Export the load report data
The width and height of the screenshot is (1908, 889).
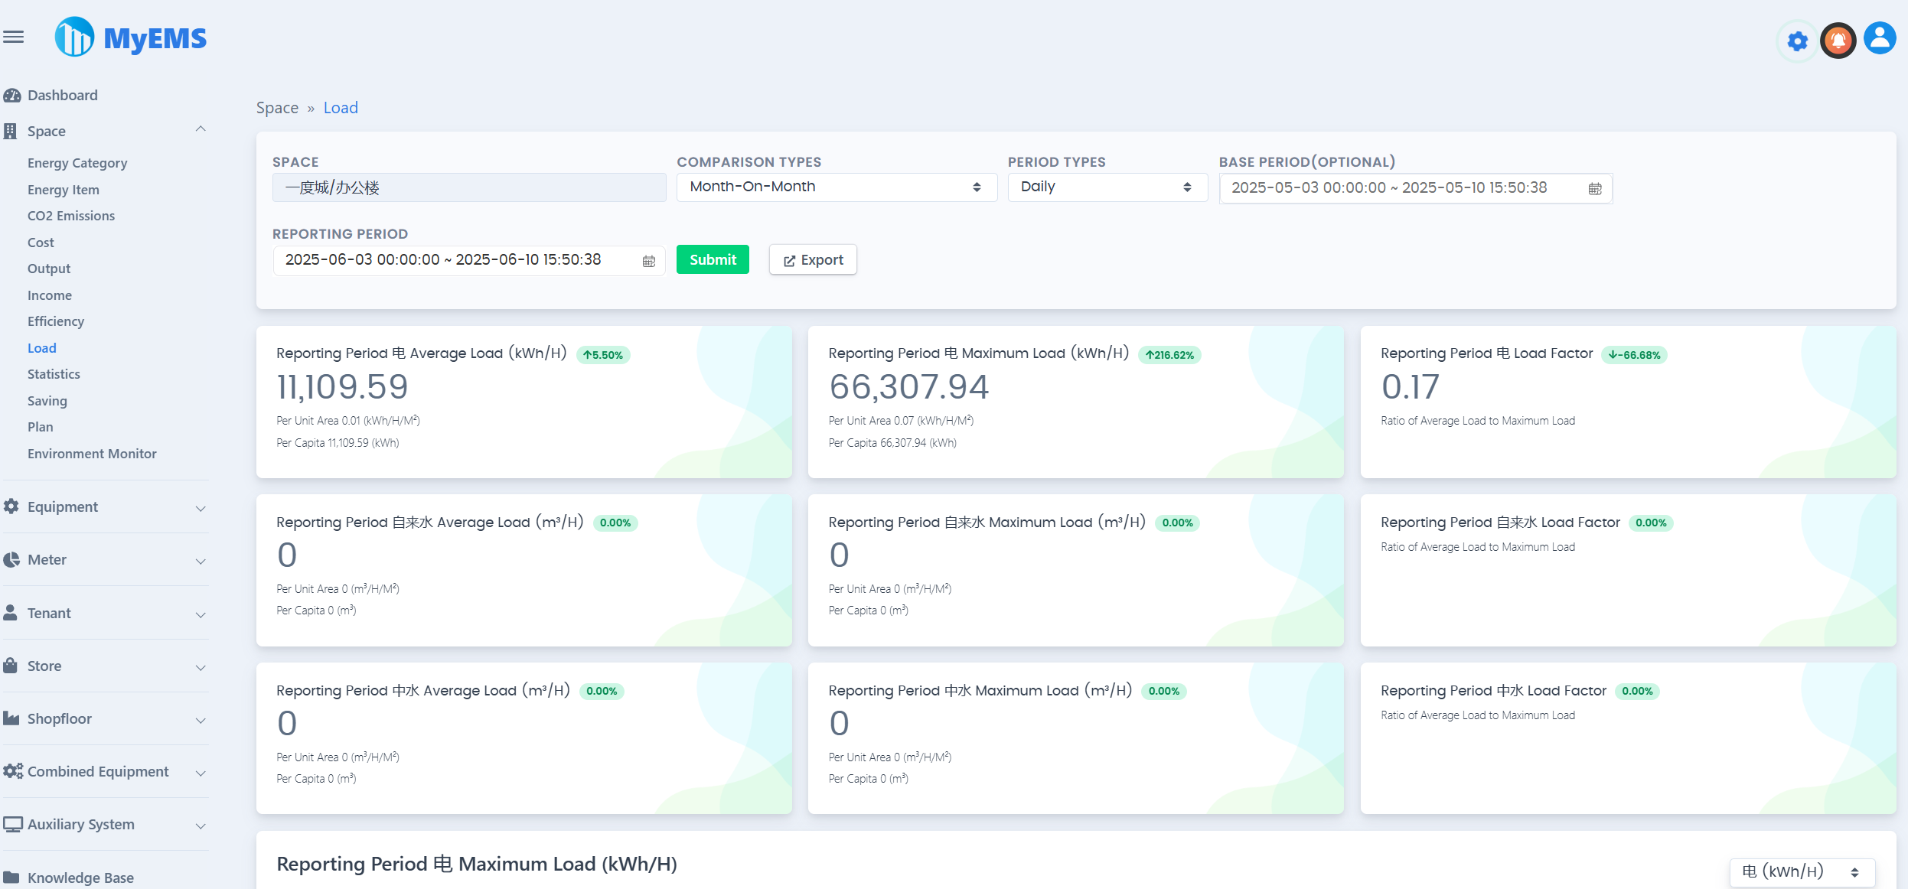tap(812, 259)
